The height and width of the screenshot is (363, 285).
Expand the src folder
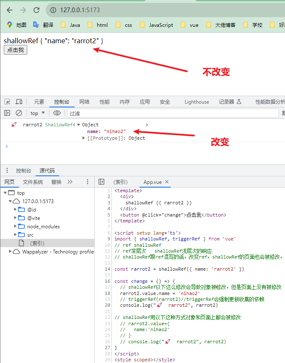pos(15,235)
